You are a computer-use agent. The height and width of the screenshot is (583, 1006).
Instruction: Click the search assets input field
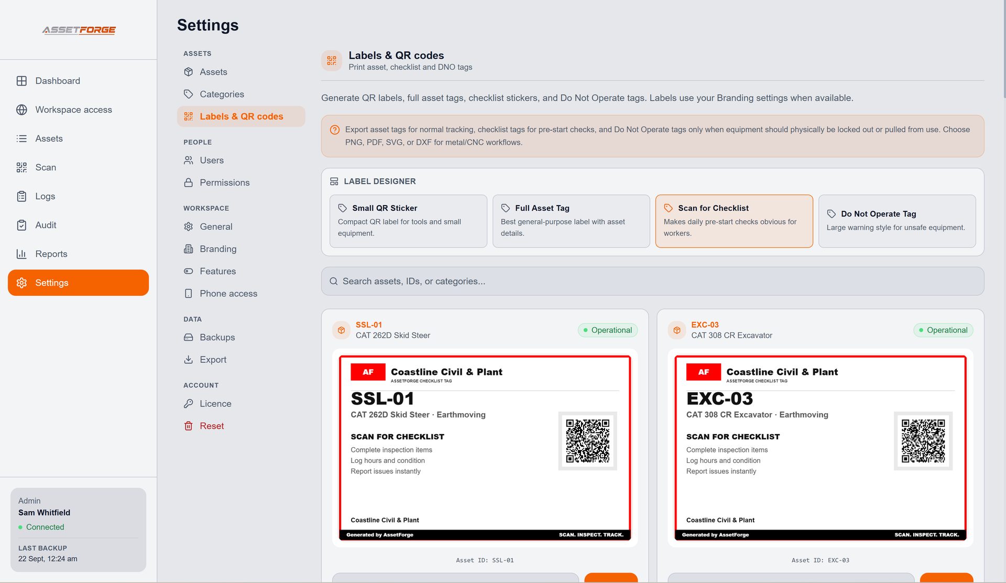pos(652,281)
